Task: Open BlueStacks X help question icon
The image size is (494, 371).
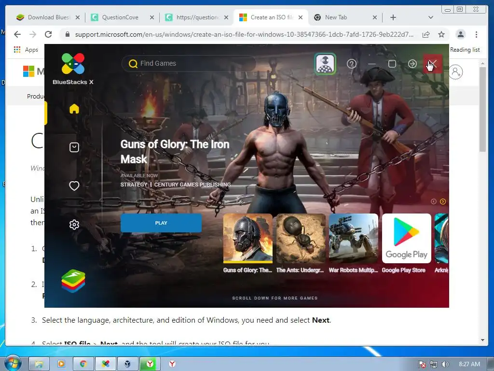Action: tap(352, 64)
